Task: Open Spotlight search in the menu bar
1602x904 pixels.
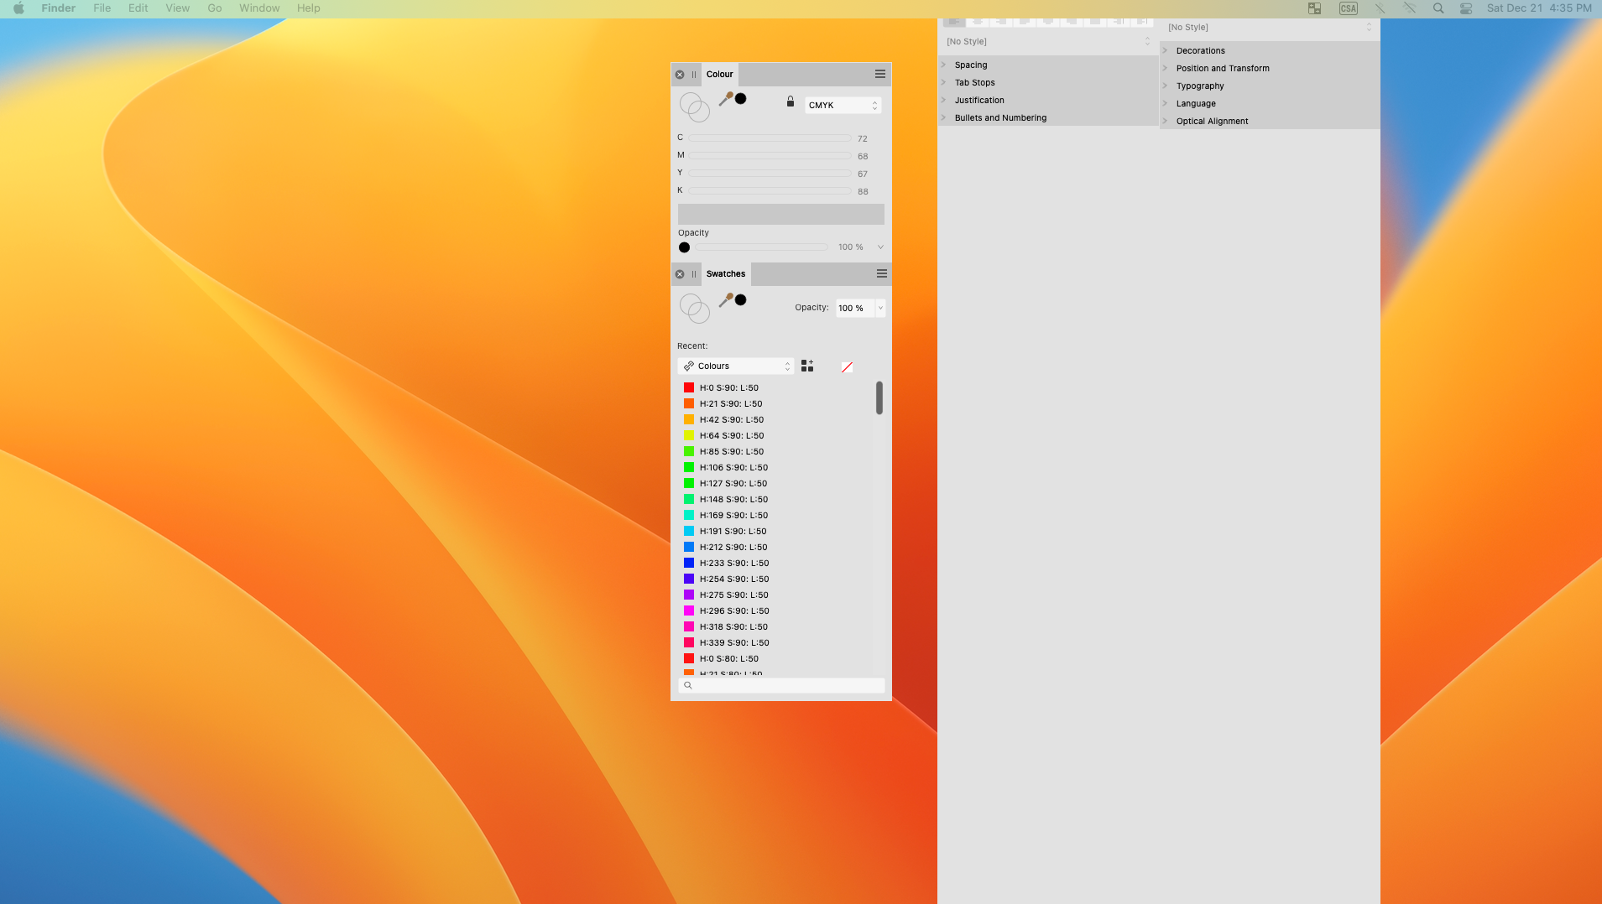Action: coord(1438,8)
